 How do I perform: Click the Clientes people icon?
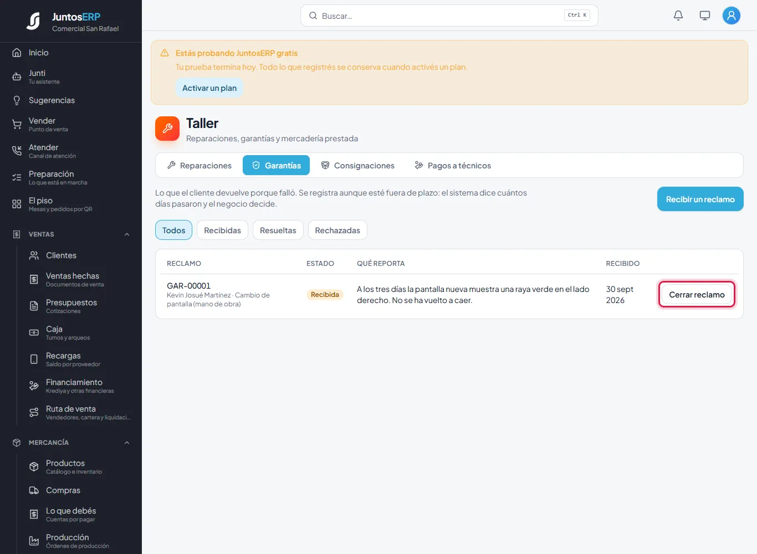point(34,255)
